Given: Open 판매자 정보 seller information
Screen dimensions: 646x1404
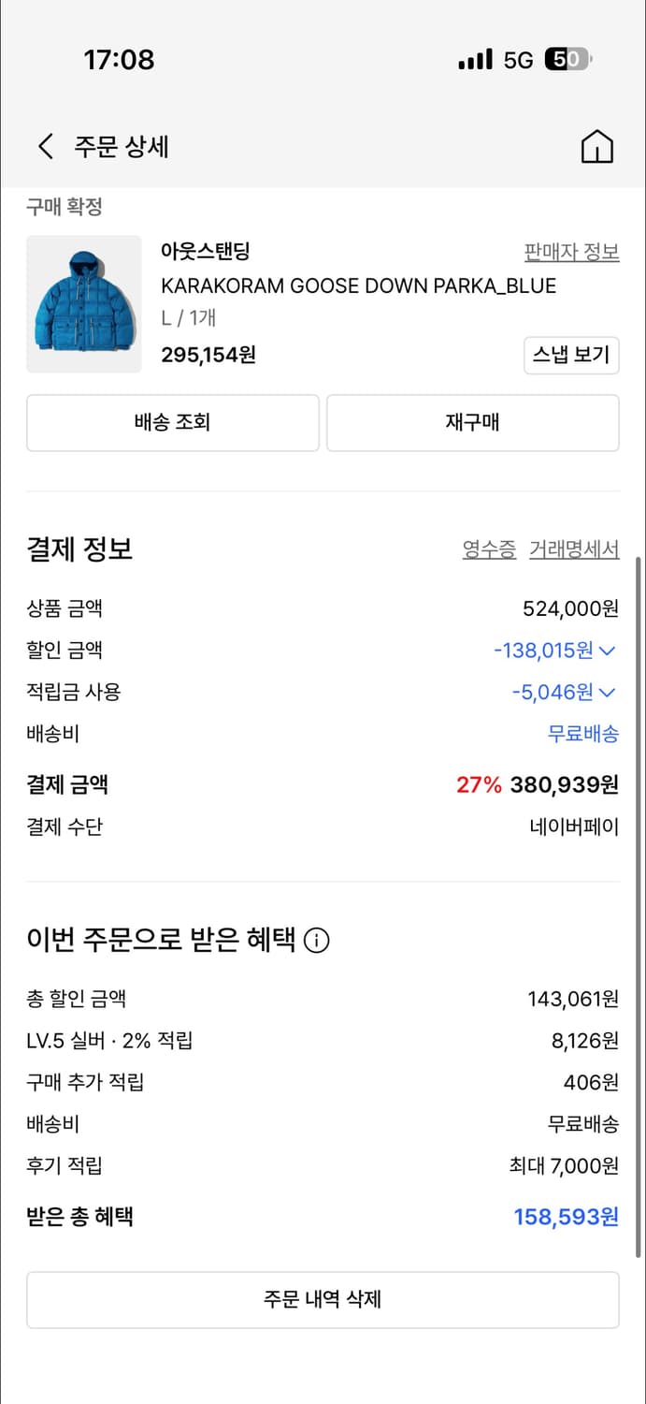Looking at the screenshot, I should (571, 251).
